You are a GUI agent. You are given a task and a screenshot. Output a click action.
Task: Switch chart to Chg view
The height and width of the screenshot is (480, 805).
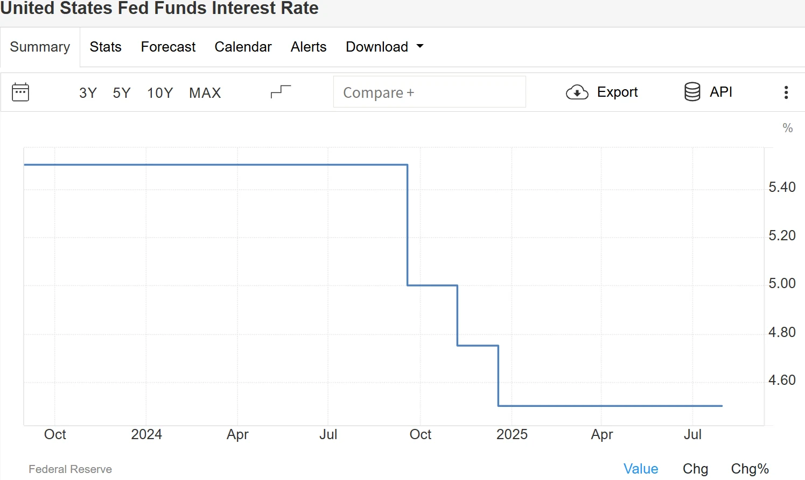[695, 469]
